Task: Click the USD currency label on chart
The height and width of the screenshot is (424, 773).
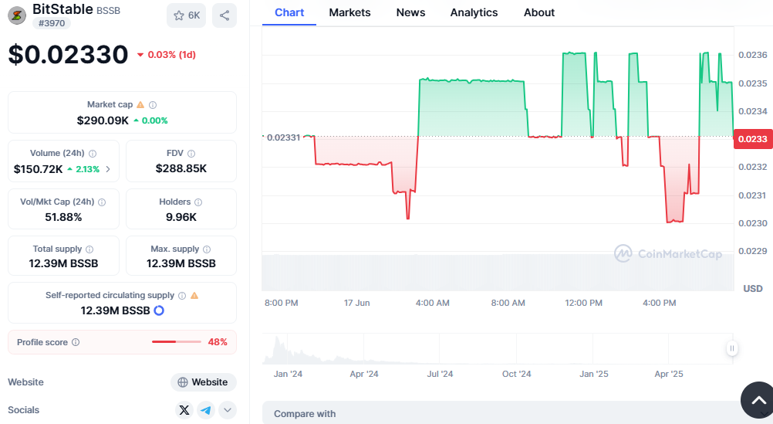Action: [x=753, y=289]
